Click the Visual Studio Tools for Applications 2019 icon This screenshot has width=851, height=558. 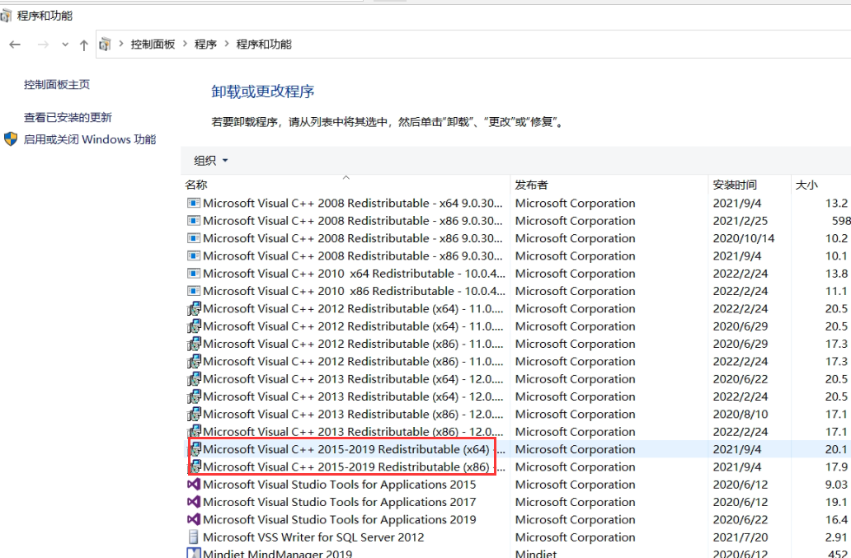tap(194, 520)
